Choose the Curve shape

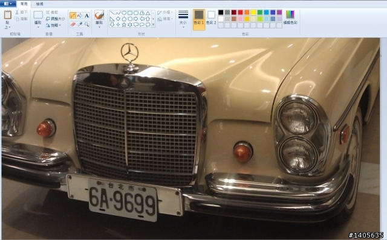click(119, 13)
